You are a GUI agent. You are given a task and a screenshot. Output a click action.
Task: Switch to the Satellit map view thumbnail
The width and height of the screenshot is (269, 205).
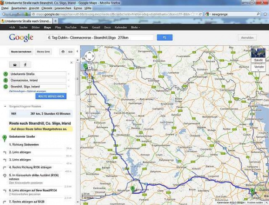(x=258, y=55)
